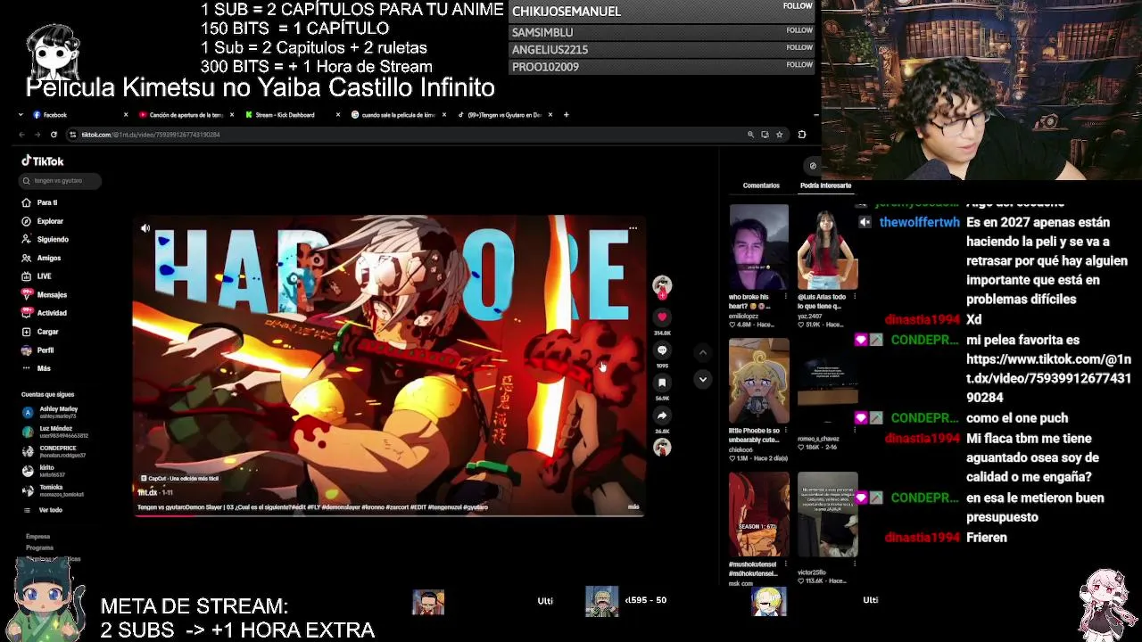Go to next video with down chevron
Viewport: 1142px width, 642px height.
pyautogui.click(x=703, y=380)
